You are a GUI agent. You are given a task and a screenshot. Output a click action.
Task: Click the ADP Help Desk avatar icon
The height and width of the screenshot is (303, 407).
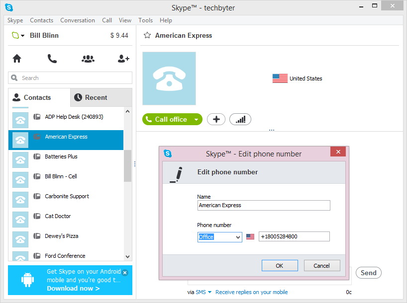click(20, 120)
